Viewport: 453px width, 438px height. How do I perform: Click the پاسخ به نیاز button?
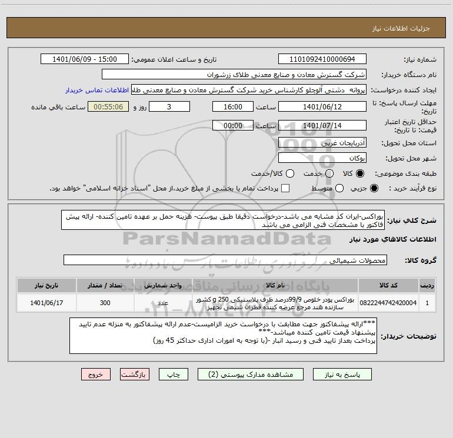[x=342, y=375]
